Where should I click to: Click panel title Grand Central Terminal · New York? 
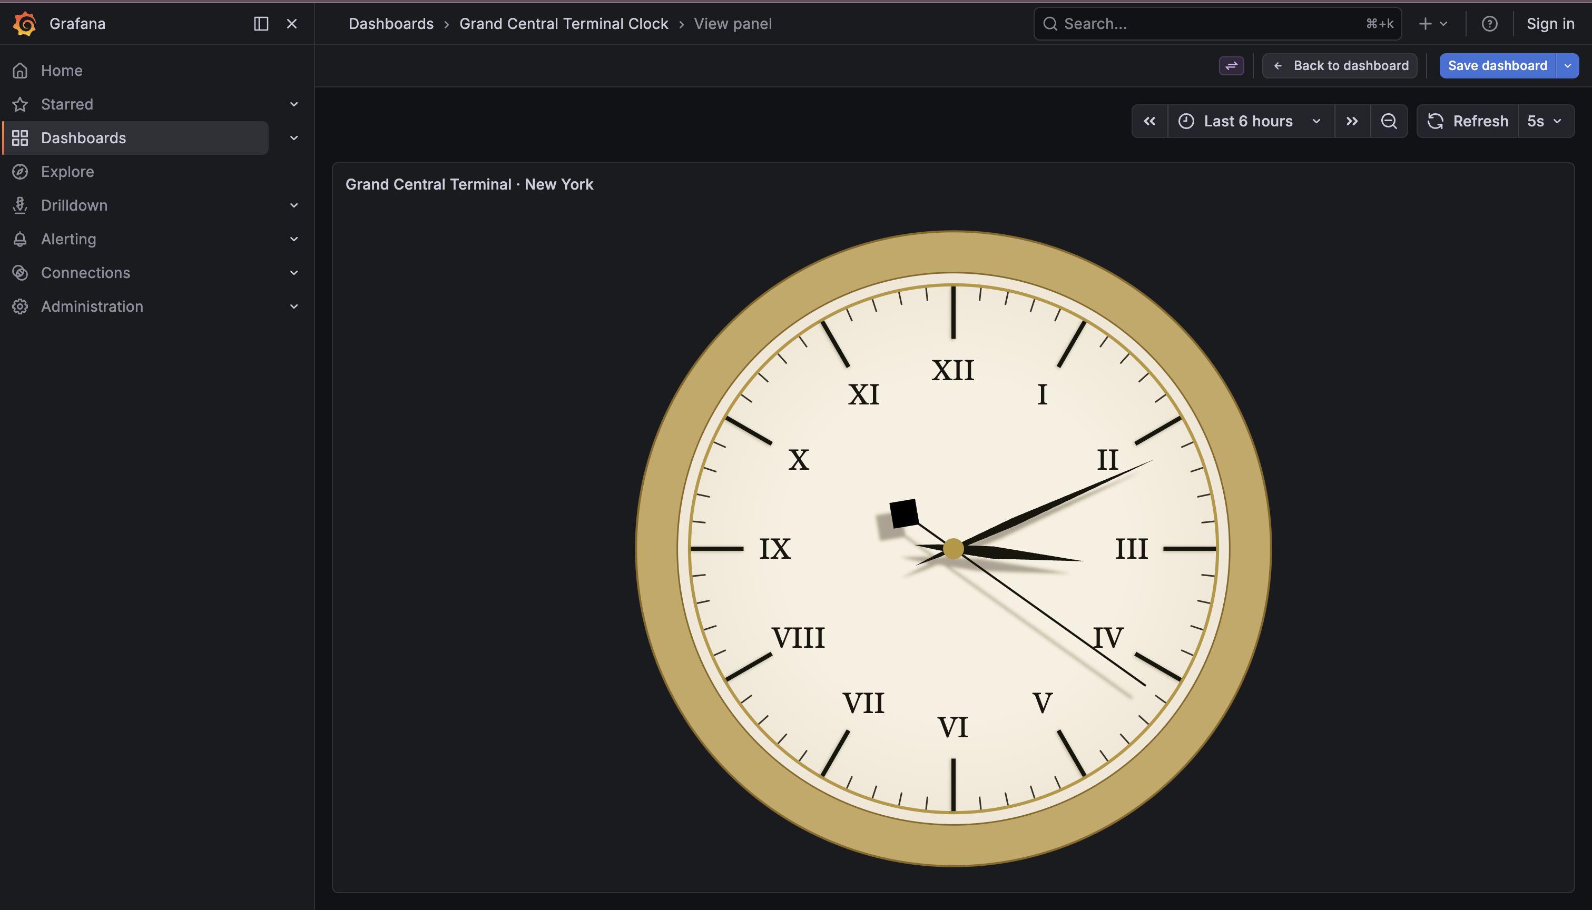pyautogui.click(x=469, y=184)
